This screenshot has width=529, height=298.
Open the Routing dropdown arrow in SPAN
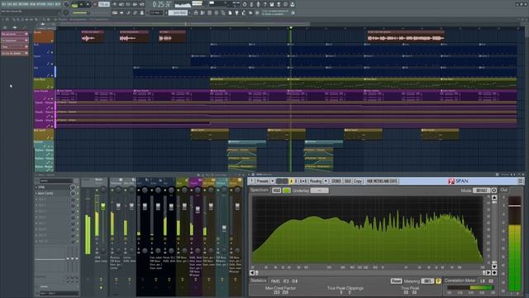(x=326, y=181)
